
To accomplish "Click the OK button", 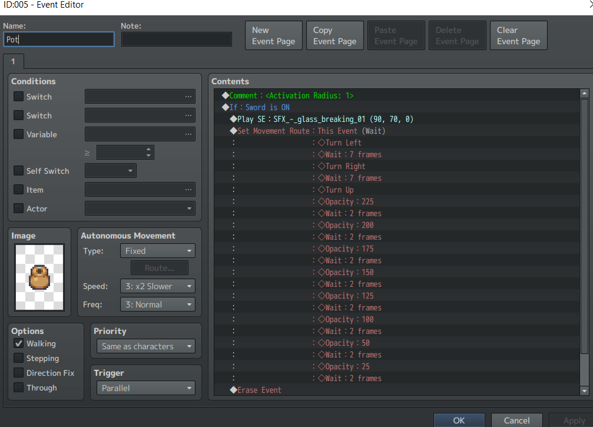I will [459, 420].
